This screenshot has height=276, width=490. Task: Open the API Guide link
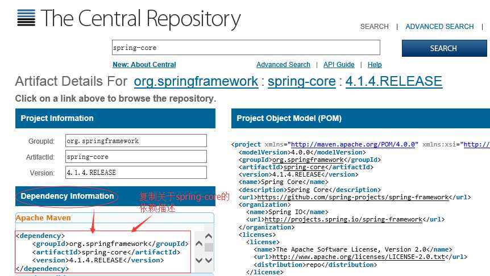(339, 65)
